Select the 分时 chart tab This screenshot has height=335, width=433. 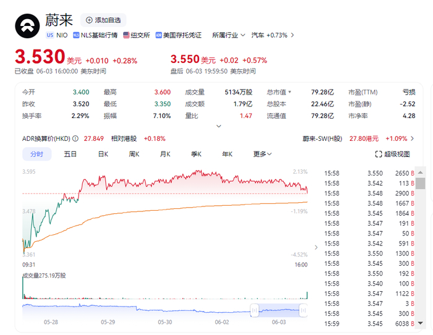pos(36,154)
